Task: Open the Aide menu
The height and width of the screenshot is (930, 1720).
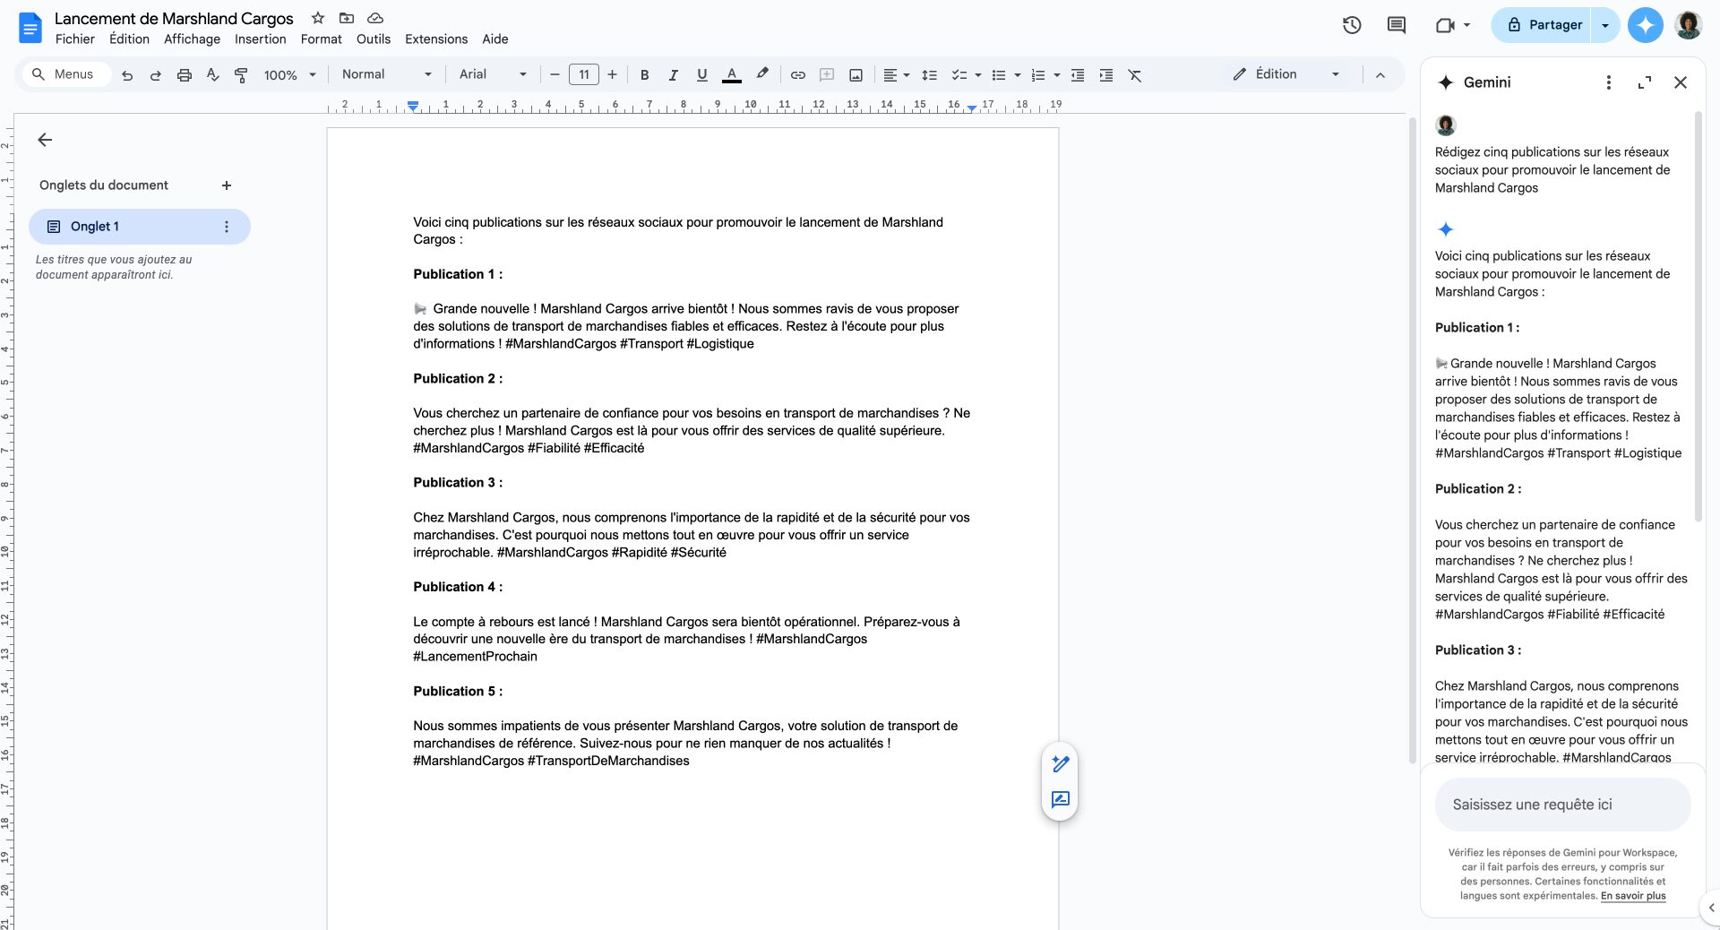Action: coord(495,39)
